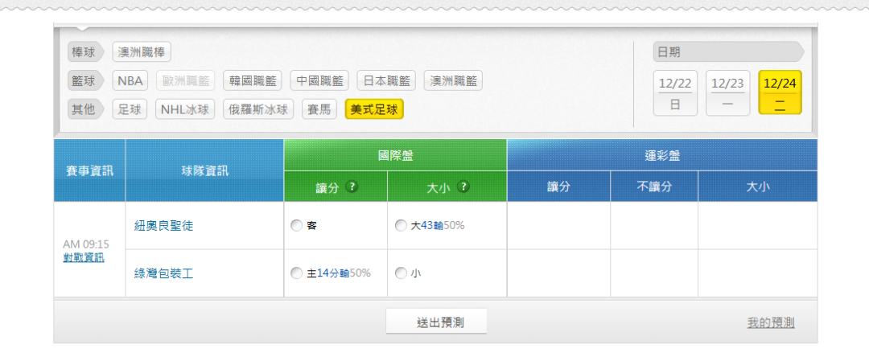This screenshot has height=361, width=869.
Task: Click 國際盤 column header
Action: [x=395, y=155]
